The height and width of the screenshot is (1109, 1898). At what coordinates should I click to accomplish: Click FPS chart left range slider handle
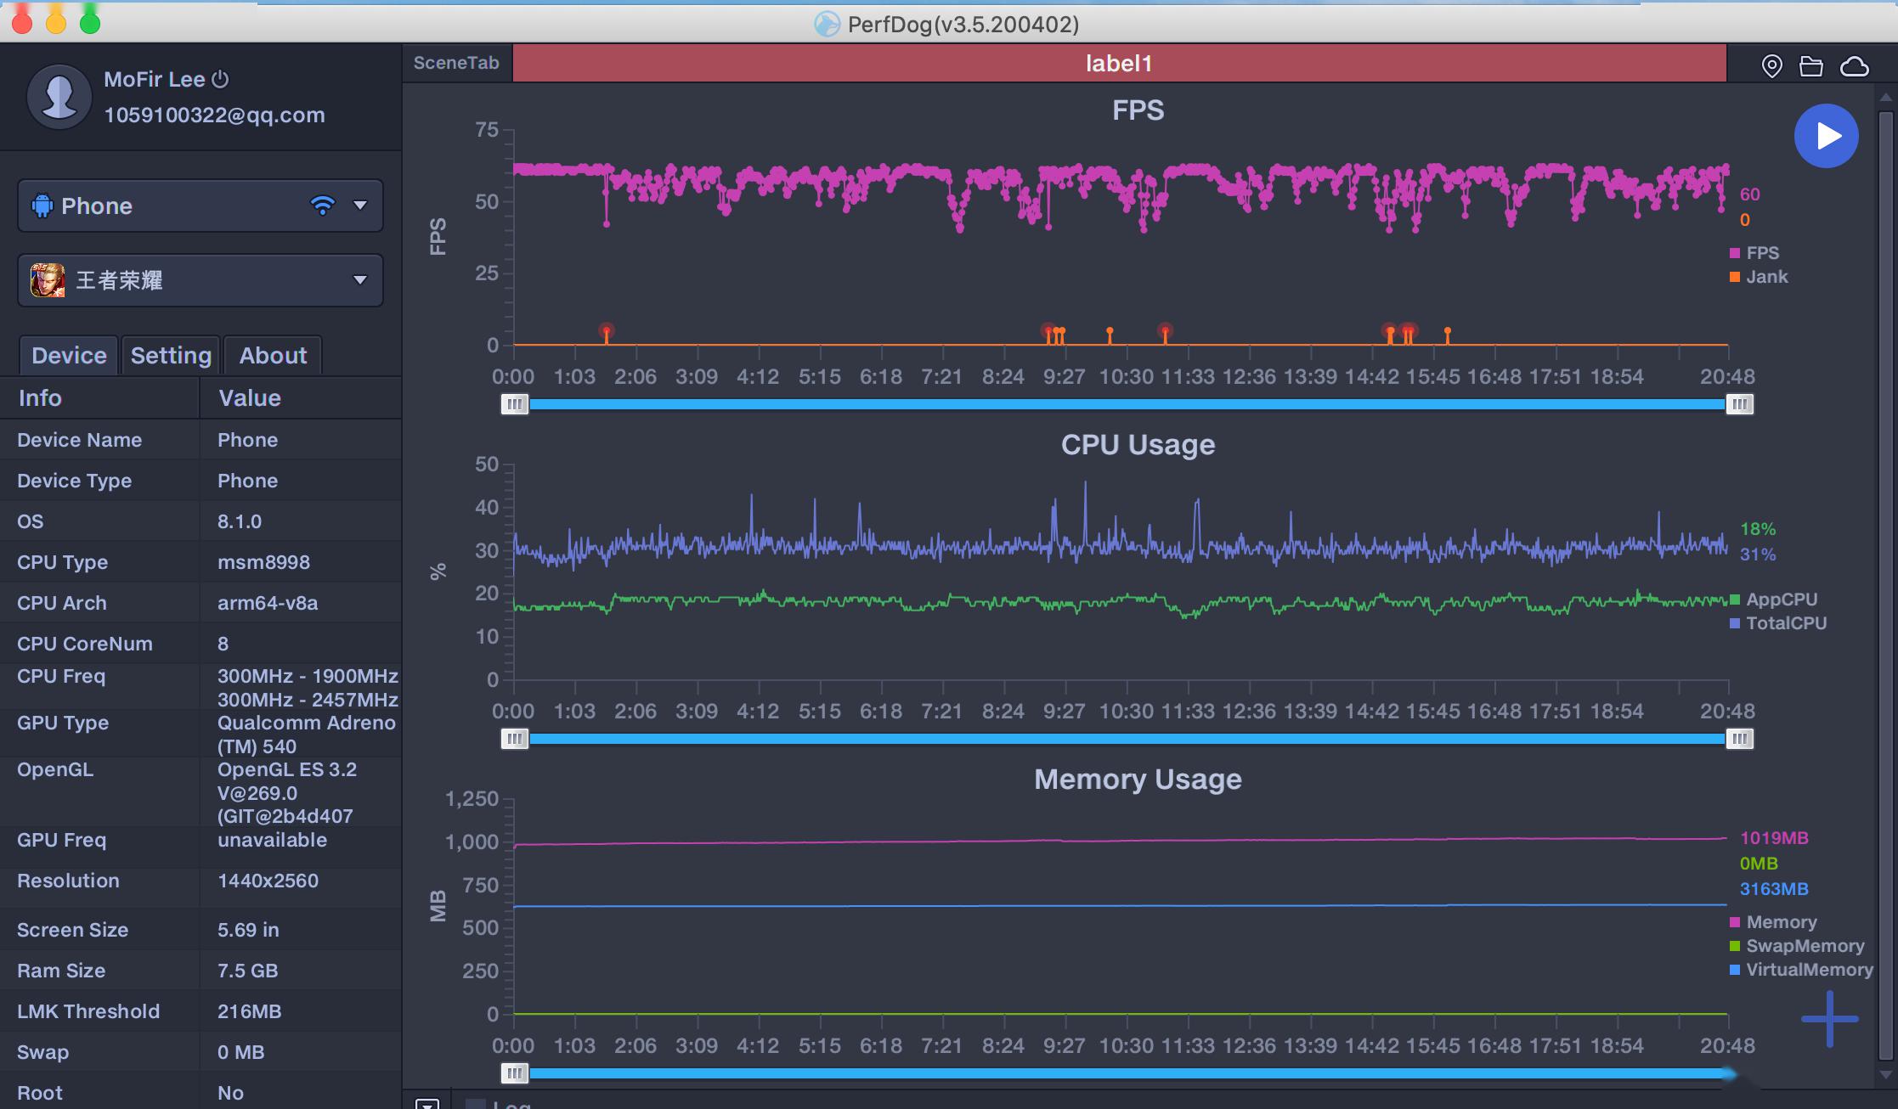[x=514, y=404]
